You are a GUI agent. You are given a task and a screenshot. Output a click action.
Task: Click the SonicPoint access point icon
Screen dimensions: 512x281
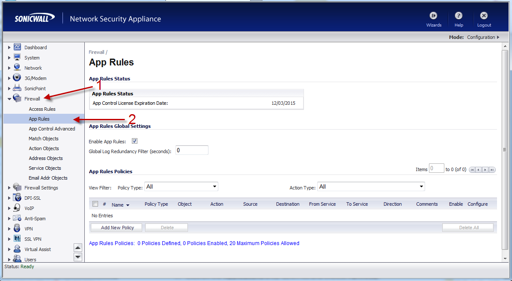click(17, 88)
